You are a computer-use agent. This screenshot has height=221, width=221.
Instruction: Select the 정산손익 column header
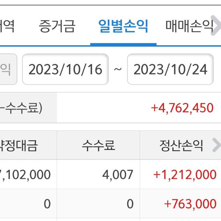click(x=181, y=145)
